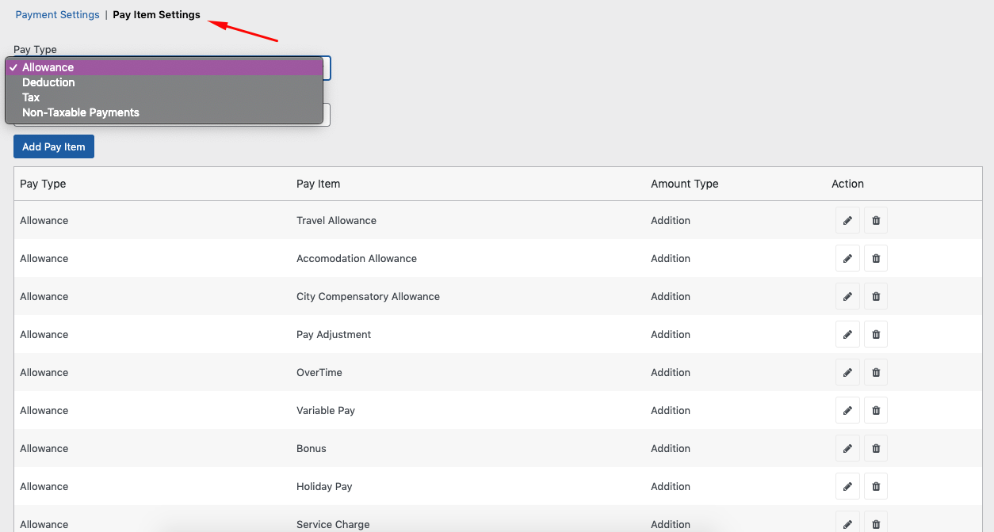Screen dimensions: 994x532
Task: Delete the OverTime pay item
Action: click(x=875, y=372)
